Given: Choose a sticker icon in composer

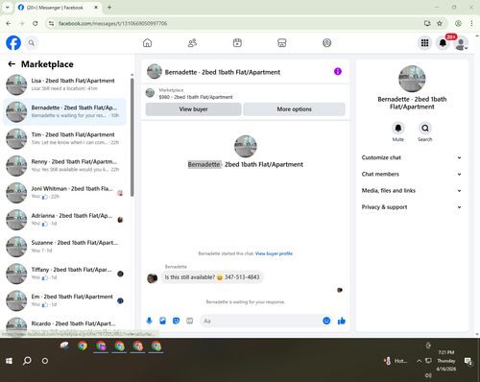Looking at the screenshot, I should click(176, 321).
